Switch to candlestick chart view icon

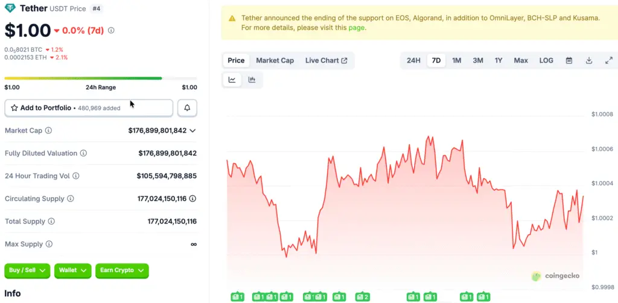click(252, 80)
